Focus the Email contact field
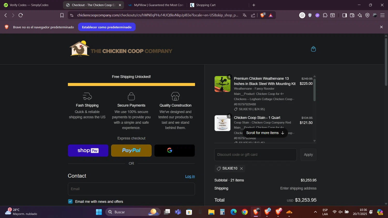This screenshot has height=218, width=388. point(131,189)
